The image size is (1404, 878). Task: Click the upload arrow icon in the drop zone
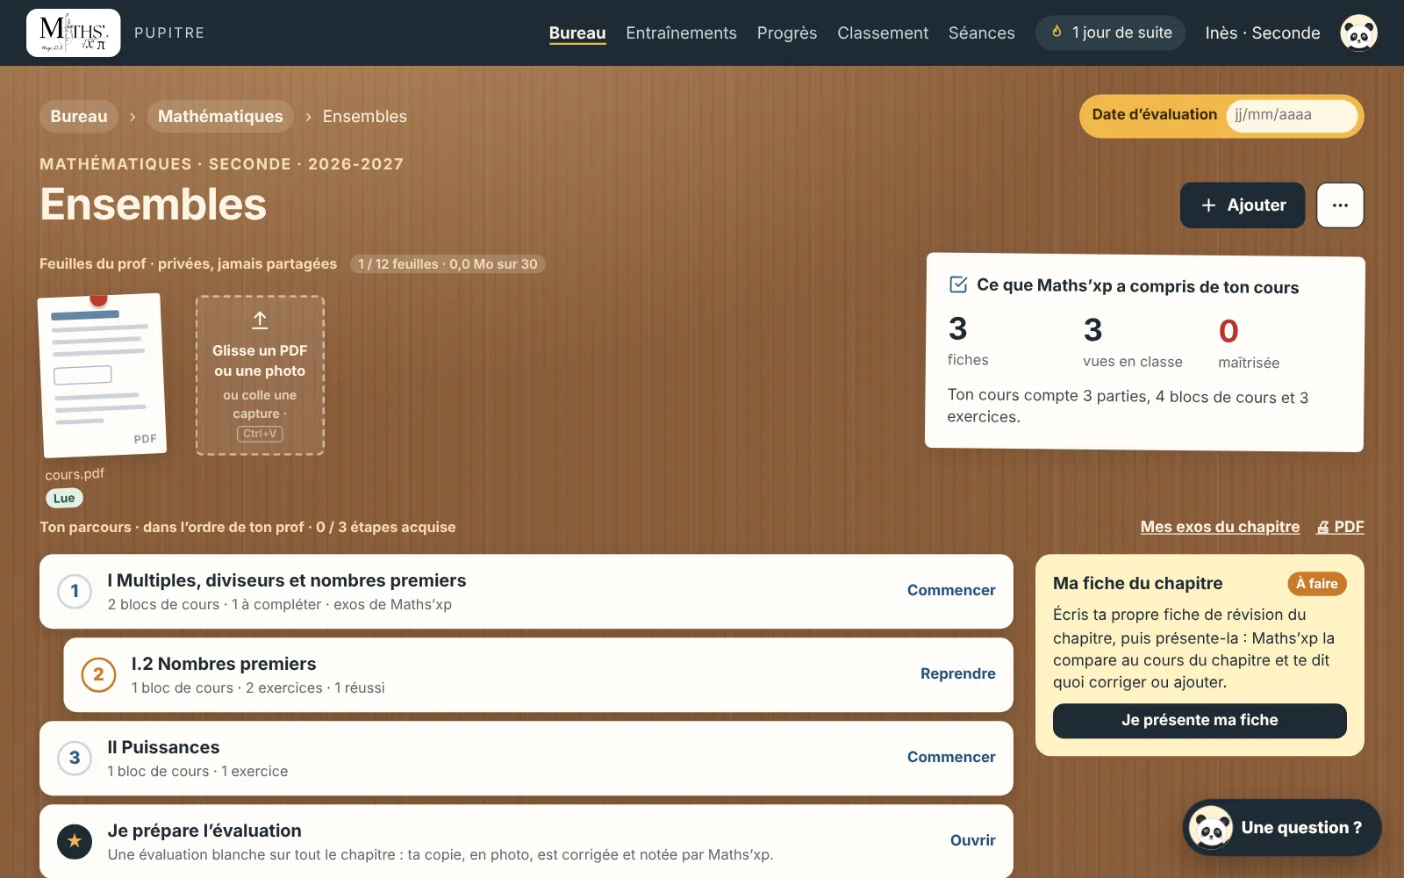click(260, 320)
